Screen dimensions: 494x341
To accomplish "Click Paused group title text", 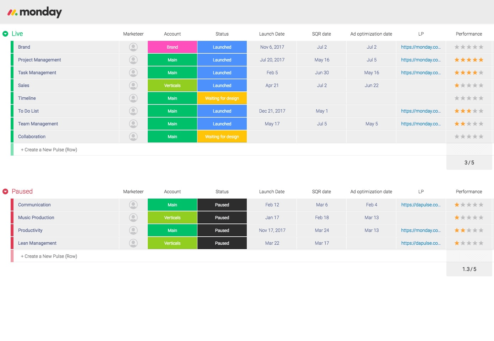I will click(x=22, y=191).
